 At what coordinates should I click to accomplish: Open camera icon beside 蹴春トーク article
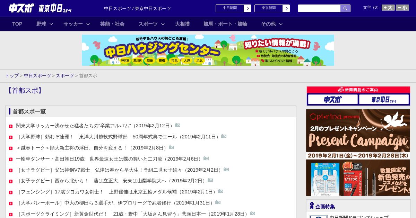coord(171,147)
